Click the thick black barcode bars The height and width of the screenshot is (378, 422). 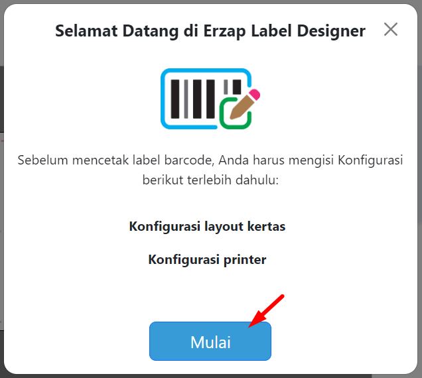(x=192, y=99)
